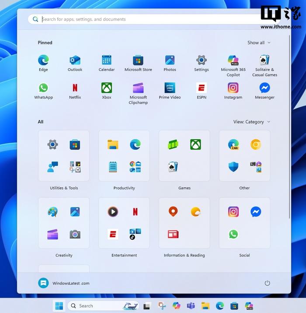Launch pinned Prime Video
The image size is (306, 313).
click(x=170, y=91)
